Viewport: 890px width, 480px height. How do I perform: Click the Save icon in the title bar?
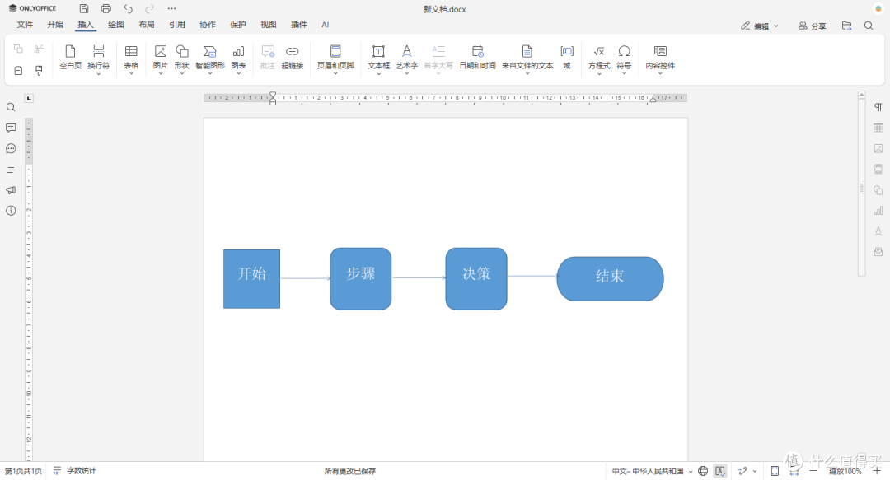click(83, 8)
